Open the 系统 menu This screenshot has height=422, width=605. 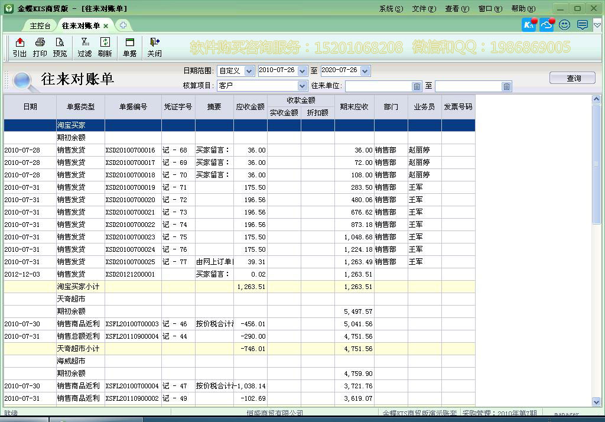[x=391, y=9]
